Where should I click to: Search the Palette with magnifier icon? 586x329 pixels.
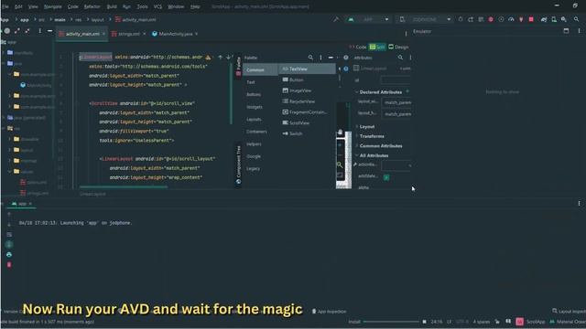click(x=310, y=58)
